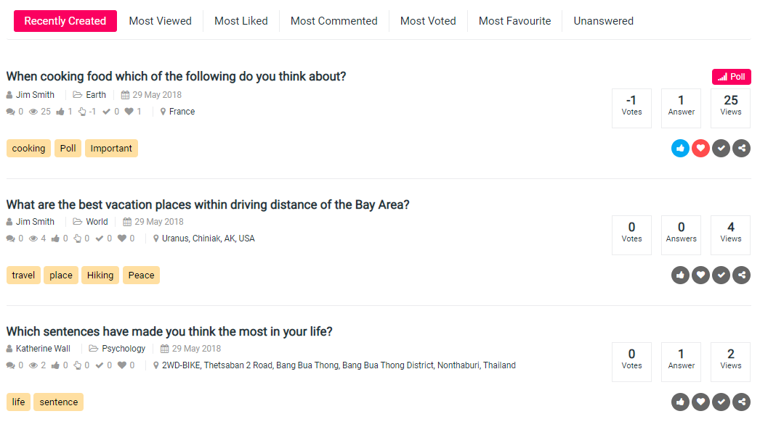Image resolution: width=760 pixels, height=427 pixels.
Task: Toggle checkmark on the cooking poll question
Action: tap(721, 149)
